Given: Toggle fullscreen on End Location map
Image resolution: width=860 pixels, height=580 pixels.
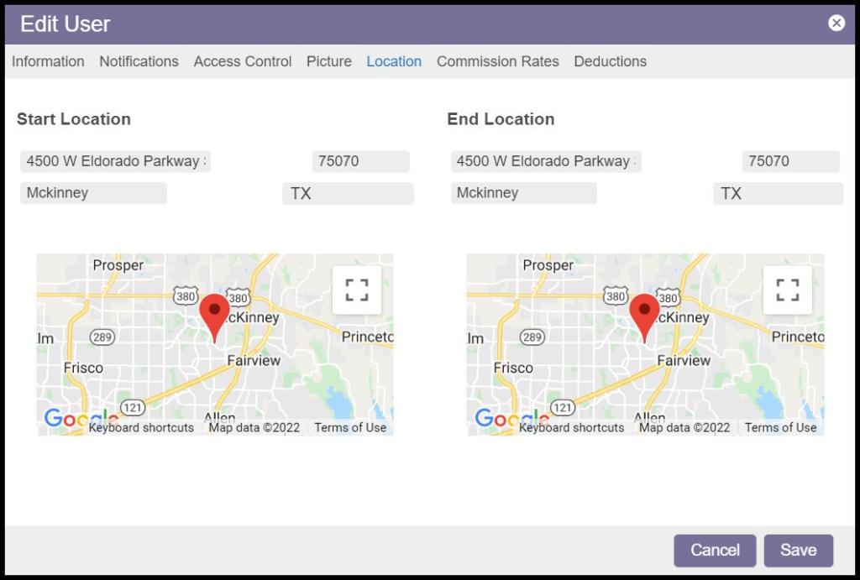Looking at the screenshot, I should tap(787, 290).
